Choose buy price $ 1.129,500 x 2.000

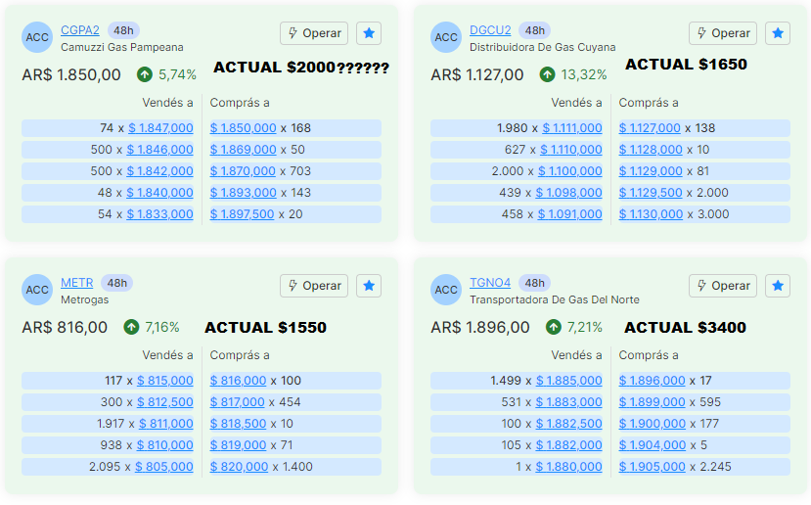click(651, 193)
